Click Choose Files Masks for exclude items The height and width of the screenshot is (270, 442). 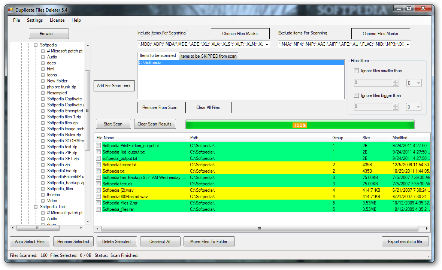[x=380, y=34]
